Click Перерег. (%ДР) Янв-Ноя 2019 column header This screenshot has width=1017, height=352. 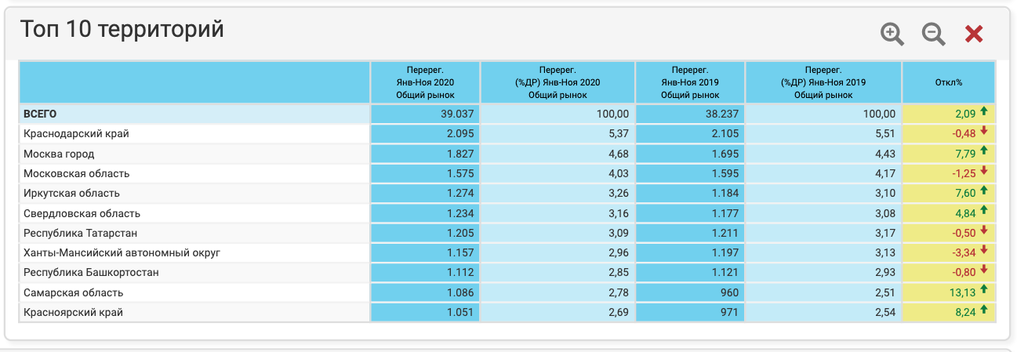click(x=823, y=82)
